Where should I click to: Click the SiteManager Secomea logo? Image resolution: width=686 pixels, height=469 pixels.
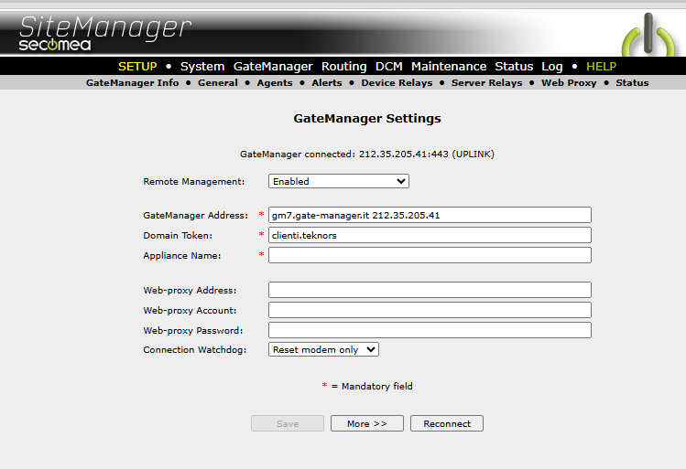click(x=105, y=34)
